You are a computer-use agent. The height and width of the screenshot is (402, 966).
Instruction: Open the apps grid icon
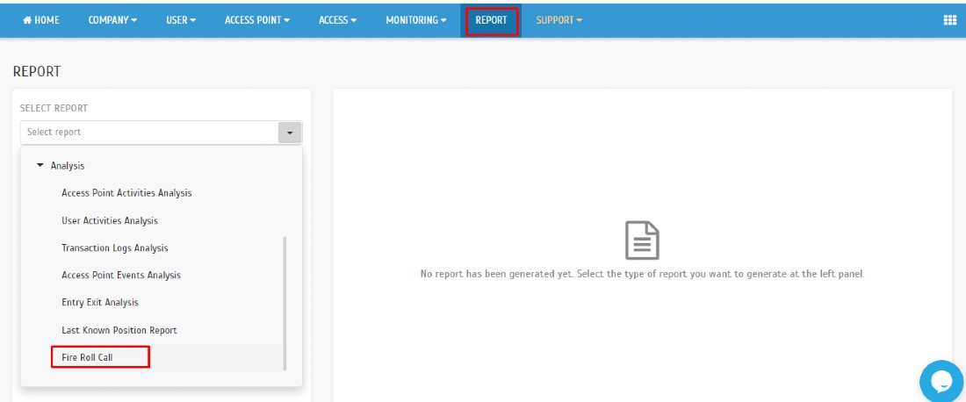949,20
